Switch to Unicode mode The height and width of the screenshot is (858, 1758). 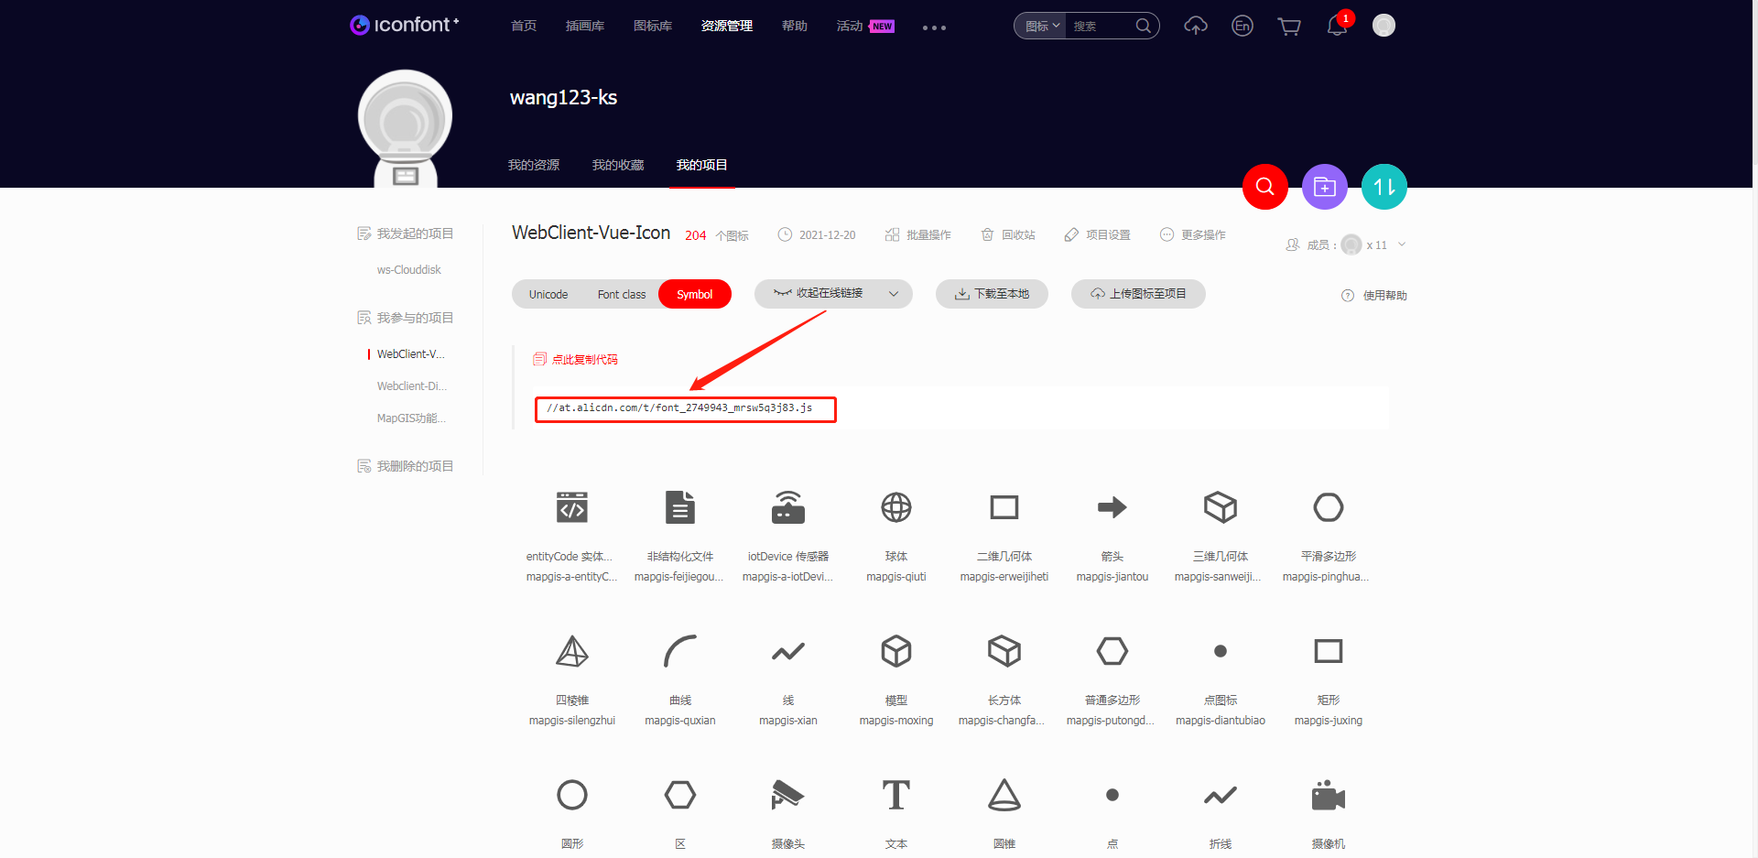[x=548, y=294]
